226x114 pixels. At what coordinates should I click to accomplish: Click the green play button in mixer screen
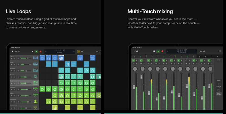pos(158,51)
